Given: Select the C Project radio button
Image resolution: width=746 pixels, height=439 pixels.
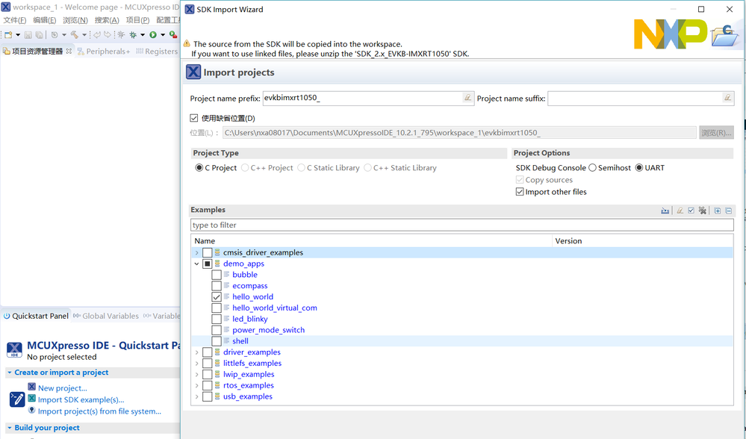Looking at the screenshot, I should (x=199, y=167).
